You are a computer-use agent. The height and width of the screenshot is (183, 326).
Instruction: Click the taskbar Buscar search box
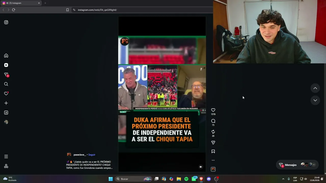(134, 179)
